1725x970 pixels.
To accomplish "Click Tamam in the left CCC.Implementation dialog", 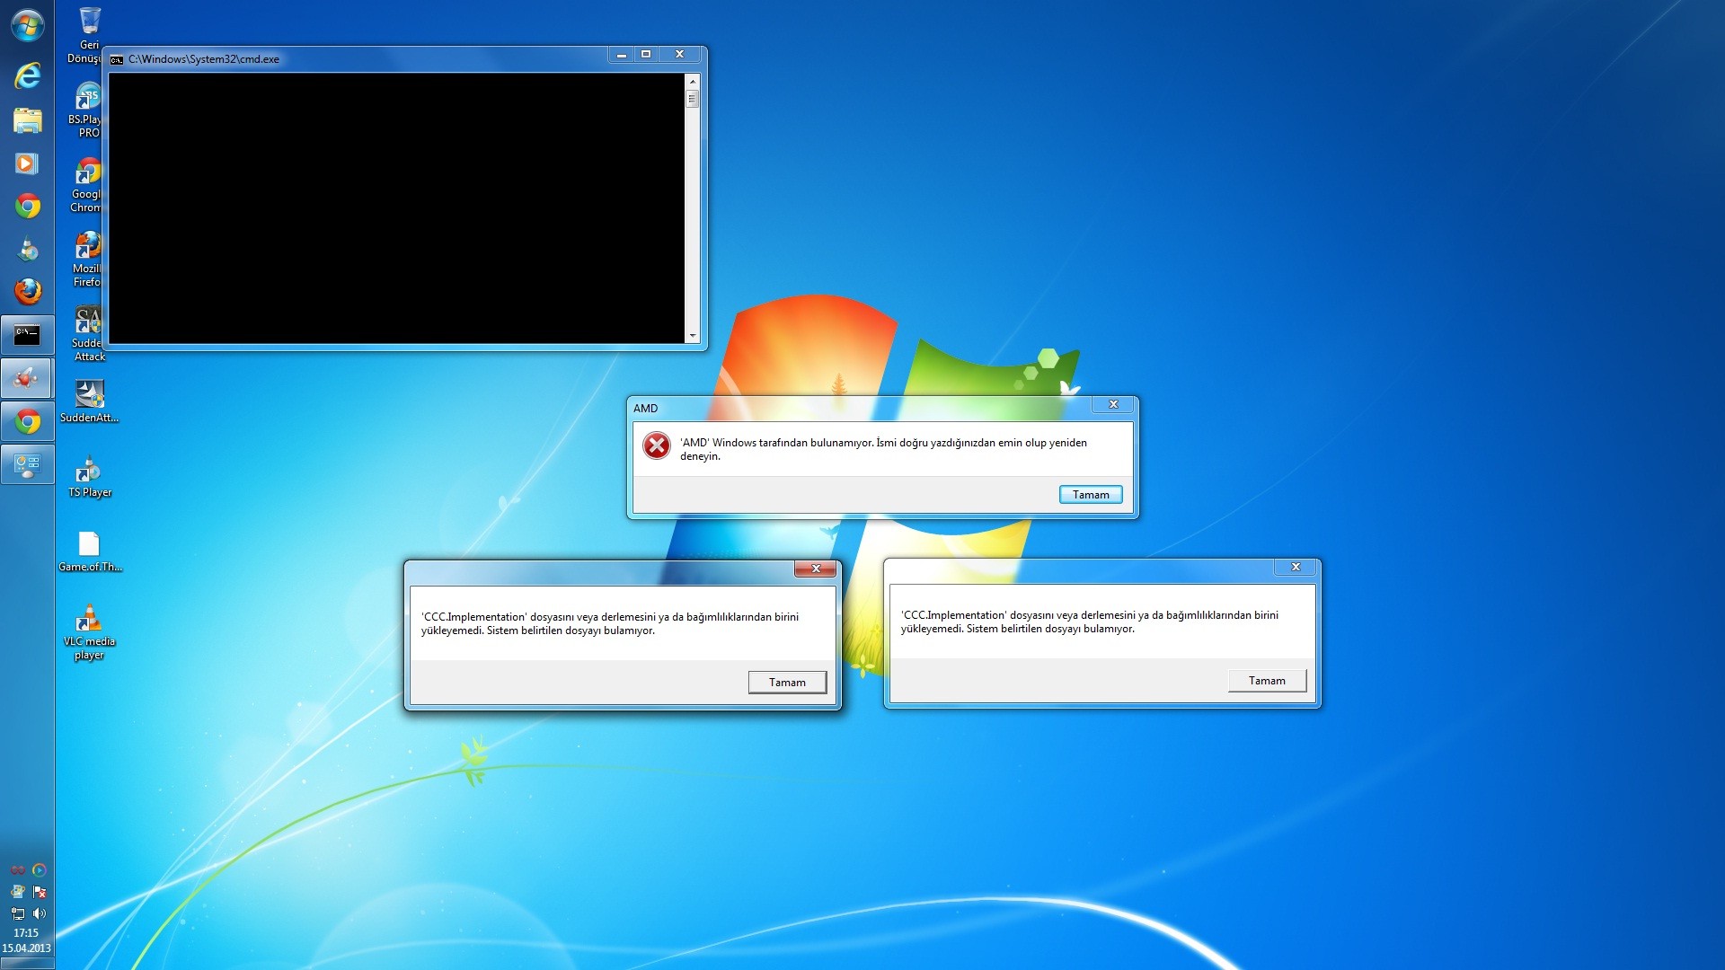I will [787, 683].
